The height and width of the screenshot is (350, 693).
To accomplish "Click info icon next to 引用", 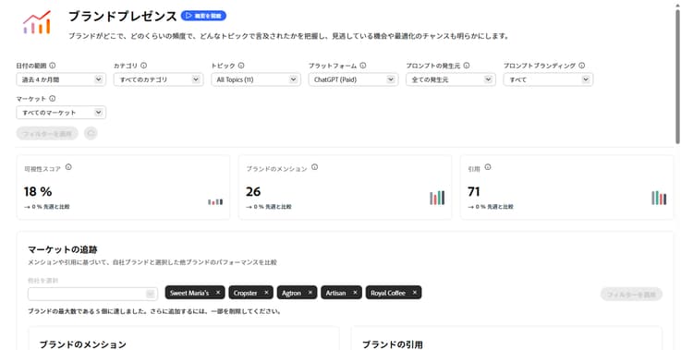I will click(488, 167).
